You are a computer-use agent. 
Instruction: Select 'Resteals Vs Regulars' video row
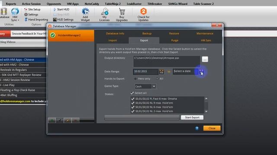23,70
